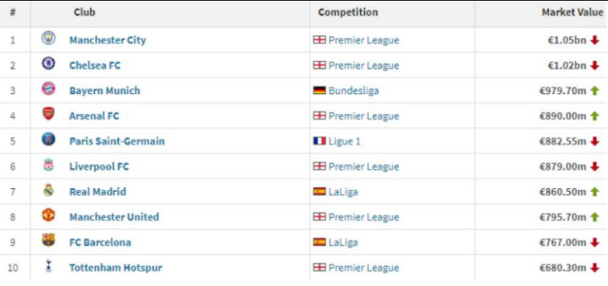The image size is (608, 286).
Task: Click the red down arrow beside €1.05bn
Action: pos(595,40)
